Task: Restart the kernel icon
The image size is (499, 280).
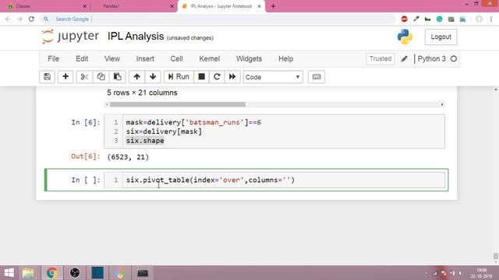Action: [217, 77]
